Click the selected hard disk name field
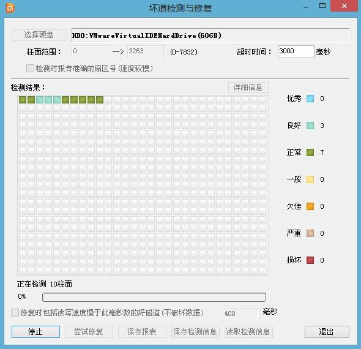Viewport: 361px width, 349px height. pyautogui.click(x=210, y=36)
